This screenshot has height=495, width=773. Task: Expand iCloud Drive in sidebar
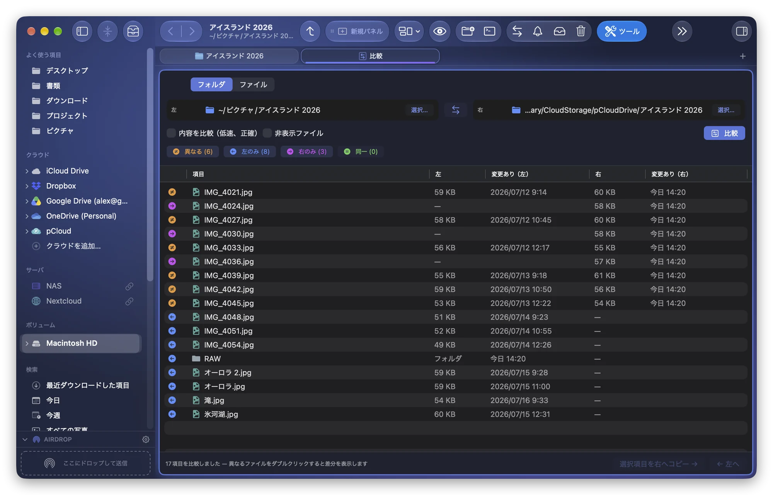(27, 171)
